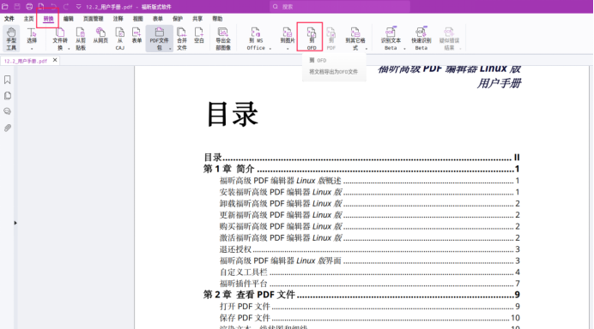This screenshot has height=329, width=594.
Task: Expand the 识别文本 Beta dropdown arrow
Action: (404, 49)
